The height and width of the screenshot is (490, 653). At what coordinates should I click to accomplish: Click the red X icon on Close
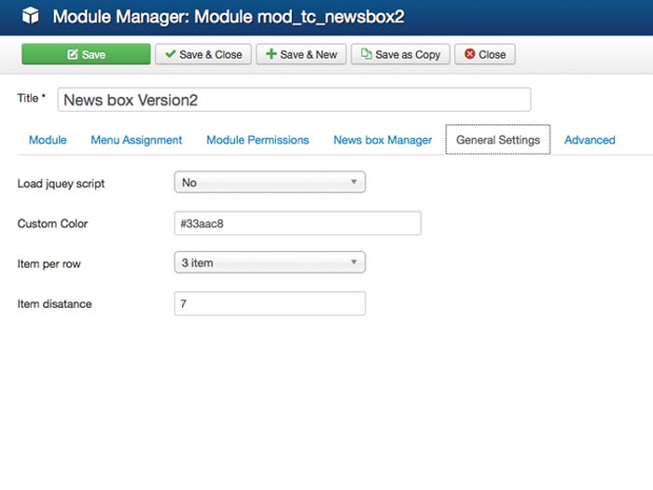tap(469, 54)
